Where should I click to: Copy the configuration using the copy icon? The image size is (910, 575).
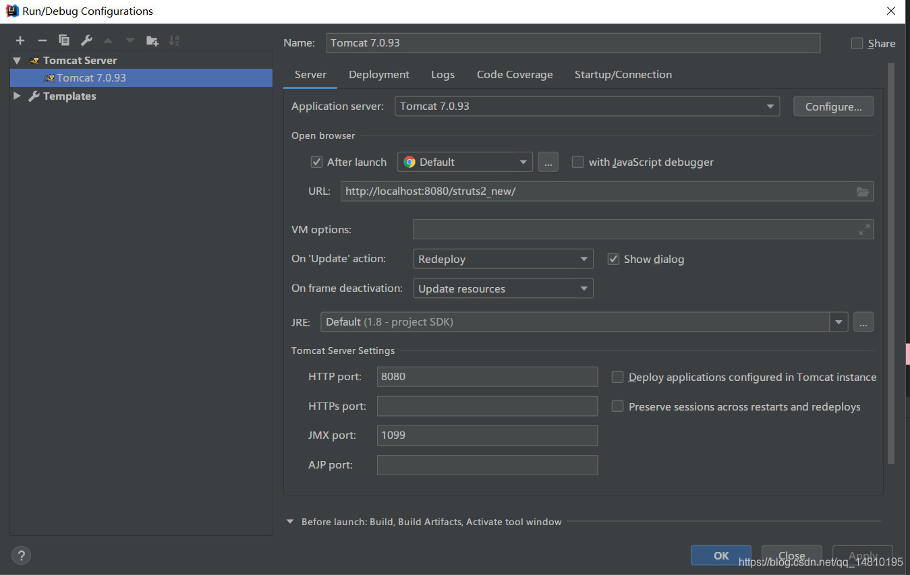click(64, 40)
